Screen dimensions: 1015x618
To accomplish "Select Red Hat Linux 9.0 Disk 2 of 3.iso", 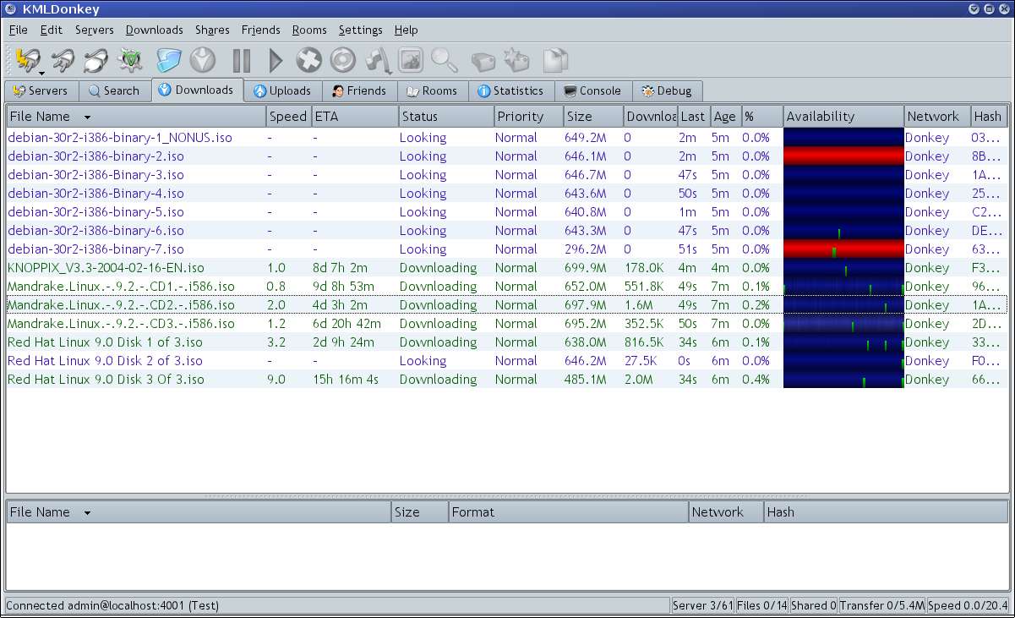I will tap(507, 360).
